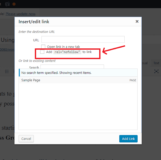Check the Add rel="nofollow" to link box
This screenshot has height=160, width=161.
pos(42,52)
